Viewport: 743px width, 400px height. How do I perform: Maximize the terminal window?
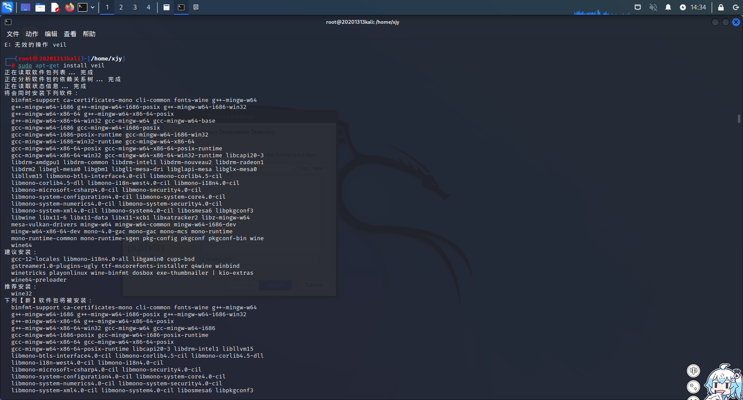[726, 22]
